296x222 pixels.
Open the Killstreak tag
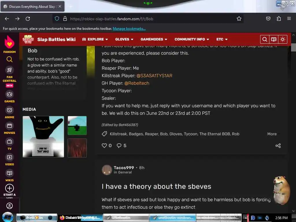(x=118, y=134)
